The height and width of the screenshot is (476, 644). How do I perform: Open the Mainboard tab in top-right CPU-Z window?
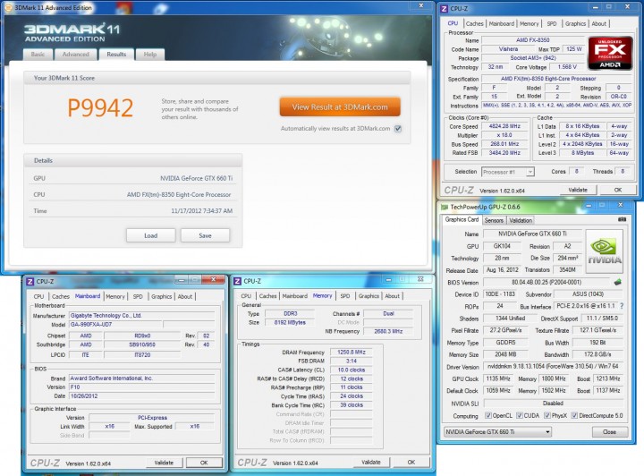click(x=502, y=24)
